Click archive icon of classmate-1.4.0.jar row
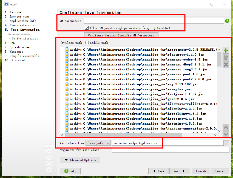 coord(67,54)
